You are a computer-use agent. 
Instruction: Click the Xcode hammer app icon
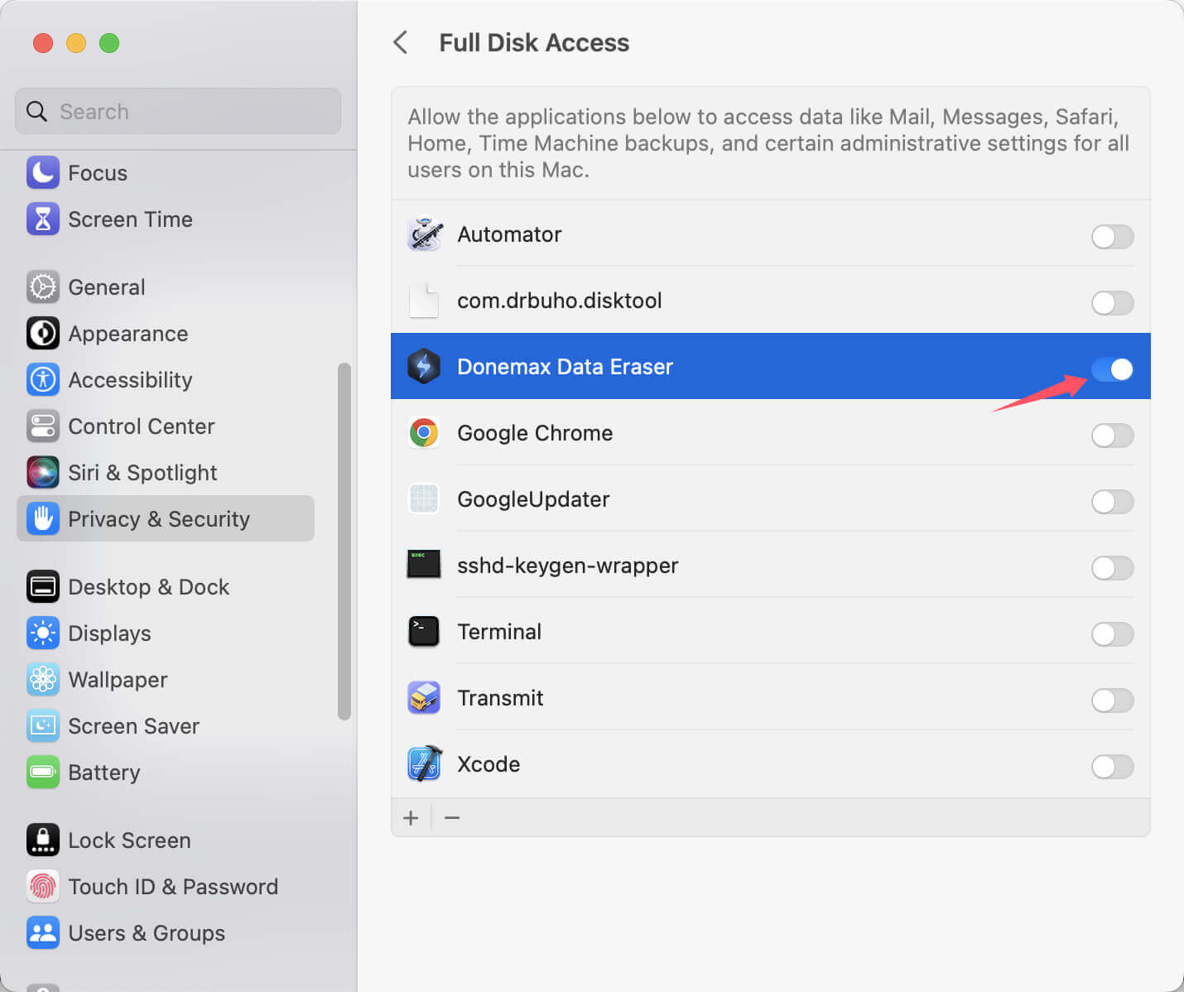pyautogui.click(x=424, y=763)
